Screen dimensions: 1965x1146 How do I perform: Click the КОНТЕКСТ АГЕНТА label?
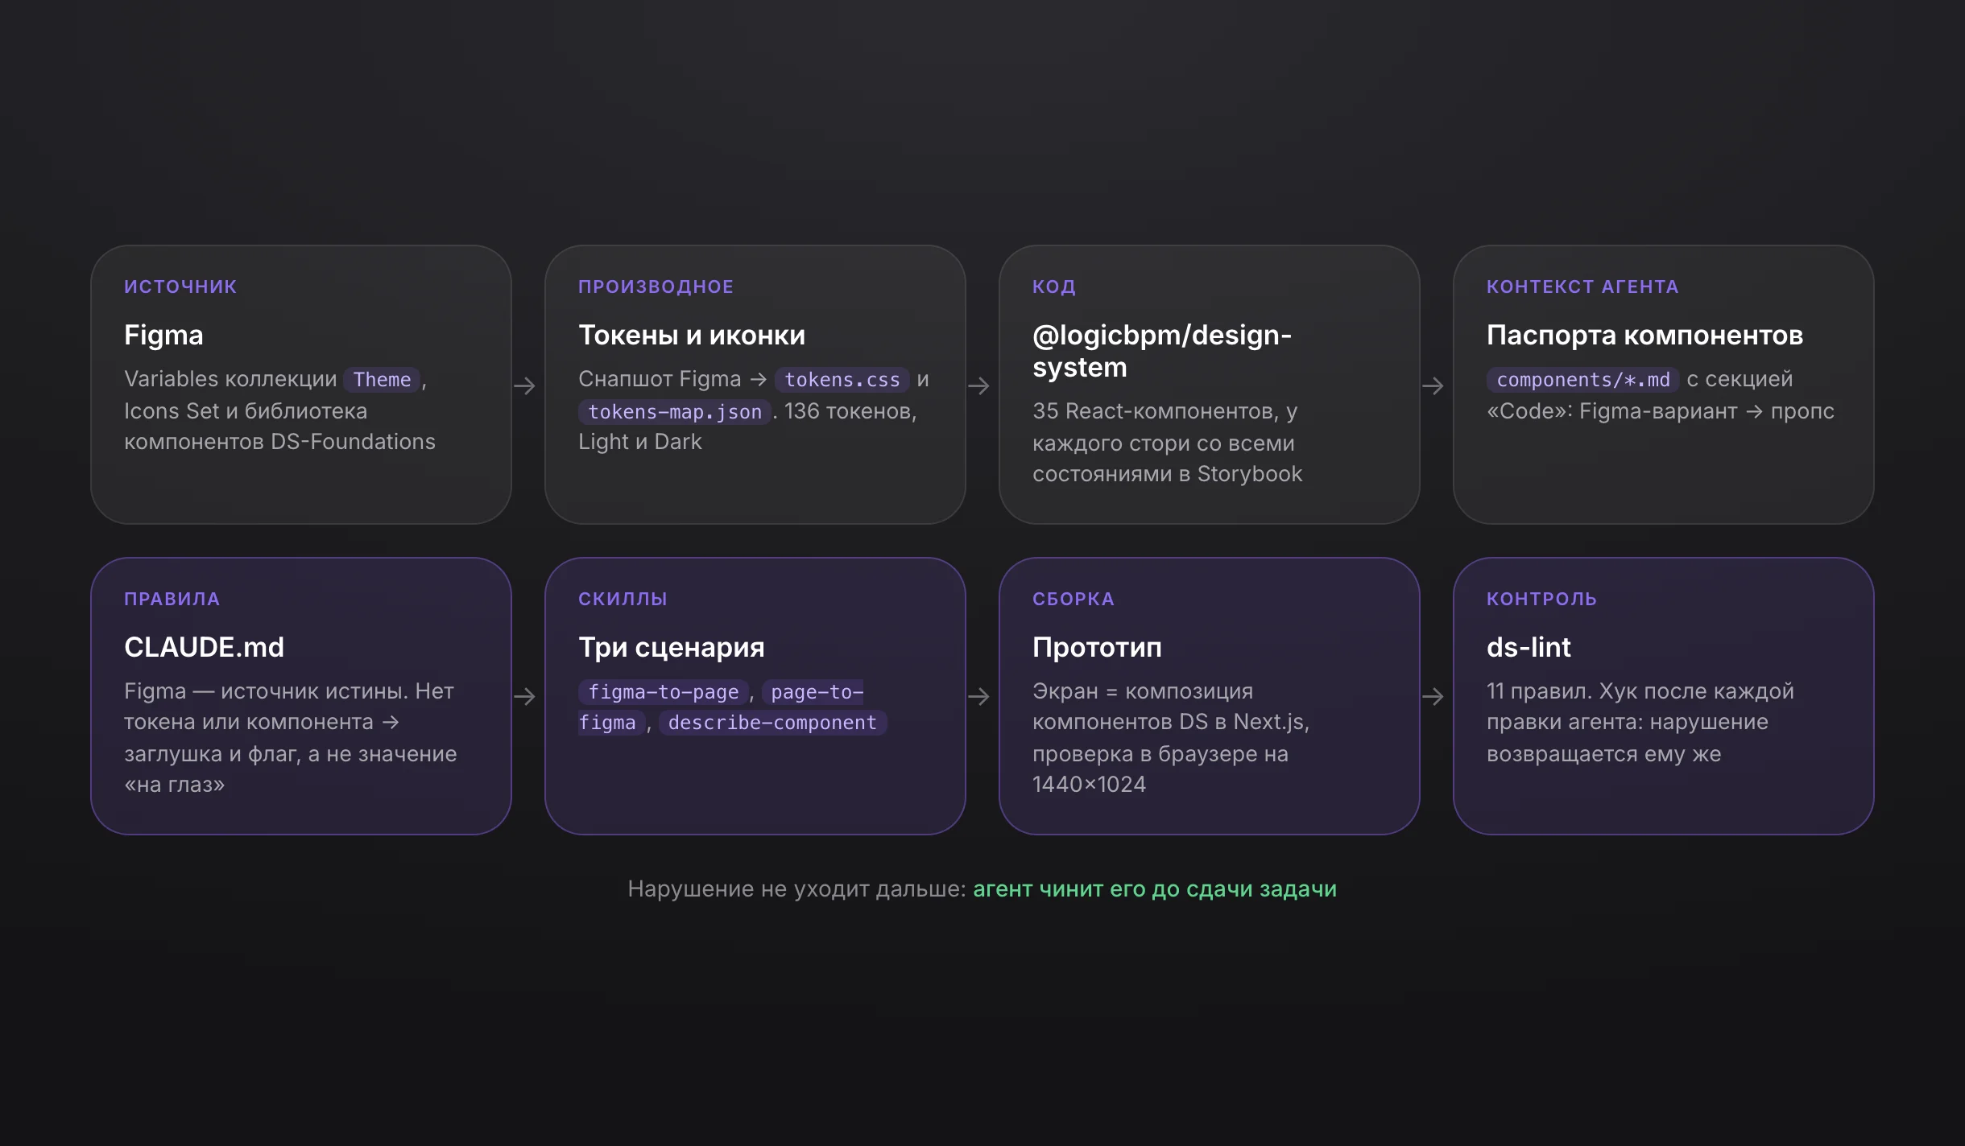click(x=1582, y=286)
